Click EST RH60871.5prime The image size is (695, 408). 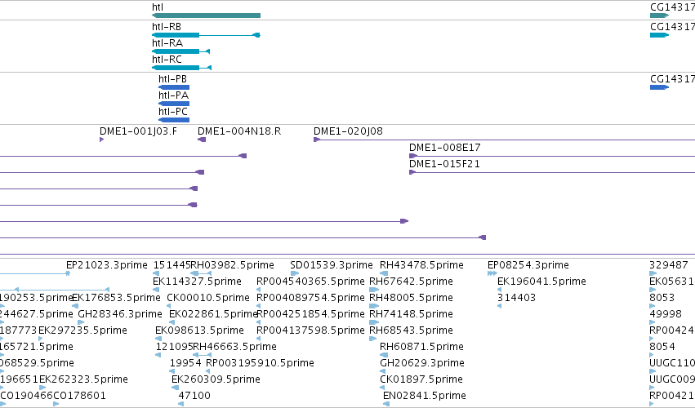tap(421, 347)
